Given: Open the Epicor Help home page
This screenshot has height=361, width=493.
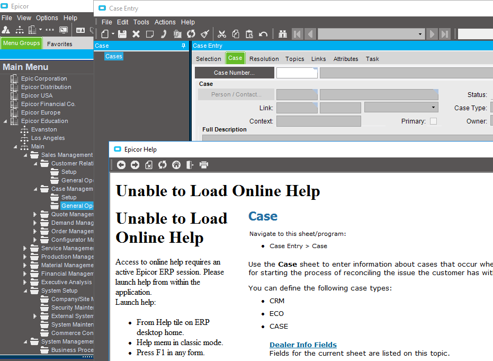Looking at the screenshot, I should [176, 165].
